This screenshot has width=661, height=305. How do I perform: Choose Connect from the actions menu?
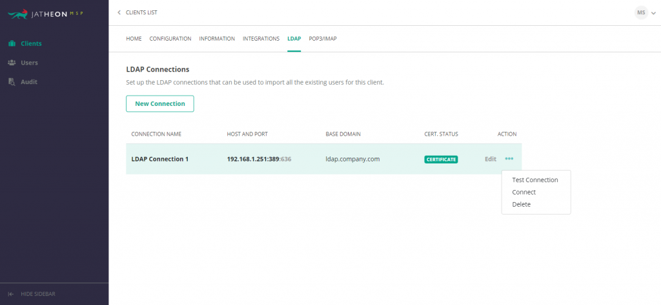(x=524, y=192)
